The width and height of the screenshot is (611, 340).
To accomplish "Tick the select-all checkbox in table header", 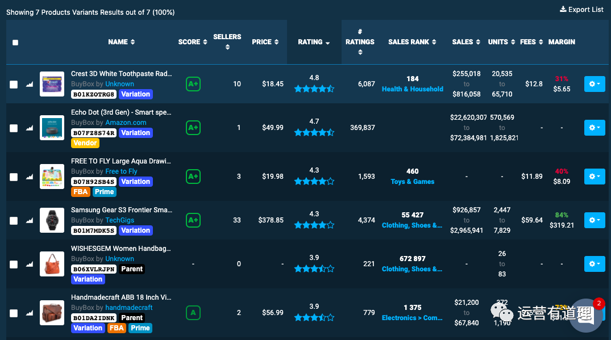I will tap(15, 43).
